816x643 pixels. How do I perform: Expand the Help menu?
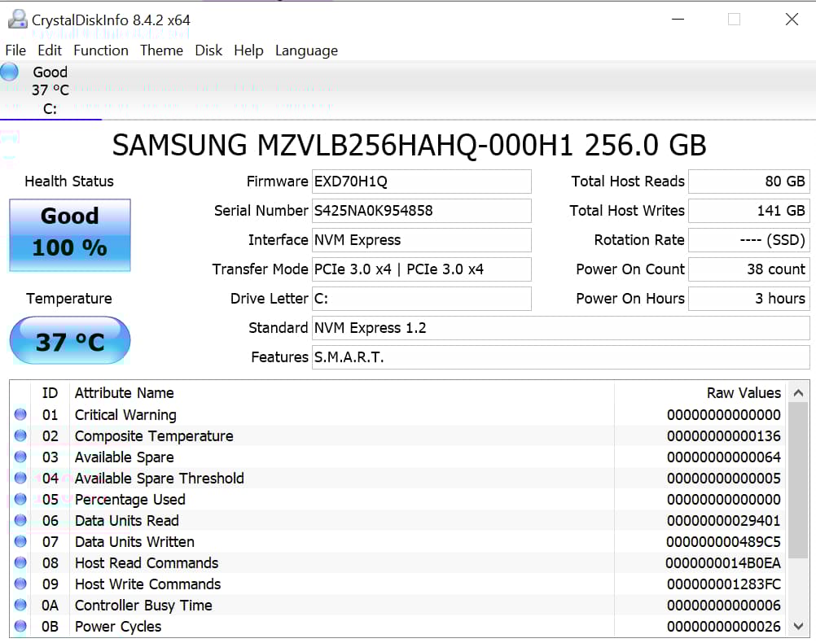[x=248, y=50]
